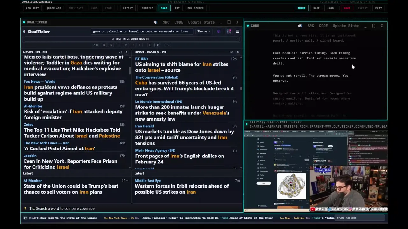The width and height of the screenshot is (408, 229).
Task: Click REDO in top toolbar
Action: click(108, 8)
